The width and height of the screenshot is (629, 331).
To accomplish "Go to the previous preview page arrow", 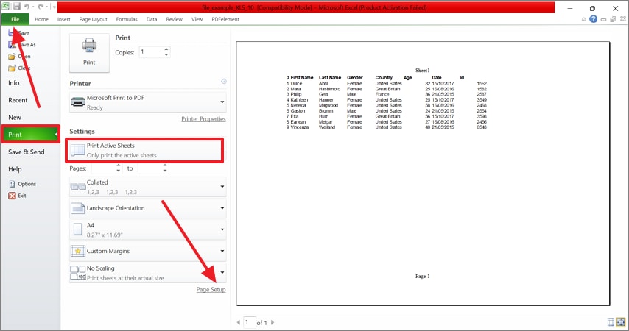I will (x=239, y=322).
